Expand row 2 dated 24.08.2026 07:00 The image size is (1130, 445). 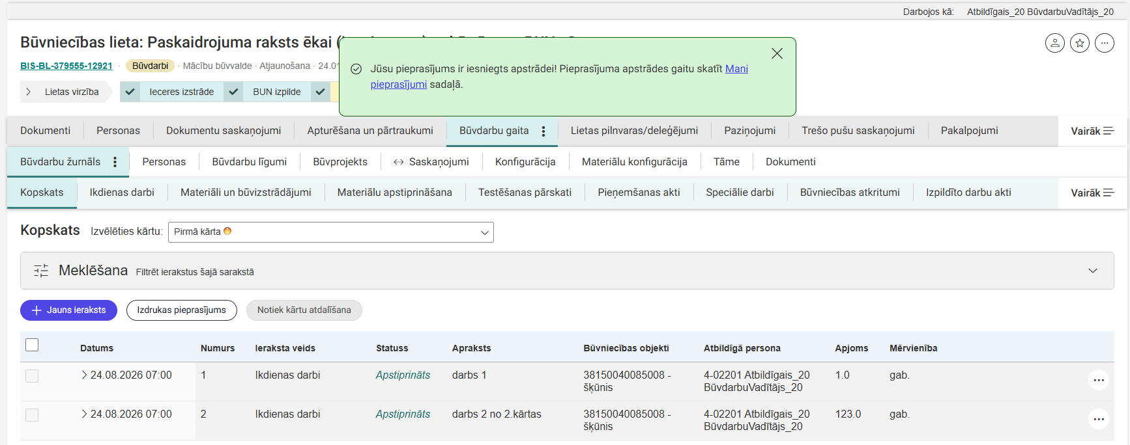pyautogui.click(x=84, y=414)
